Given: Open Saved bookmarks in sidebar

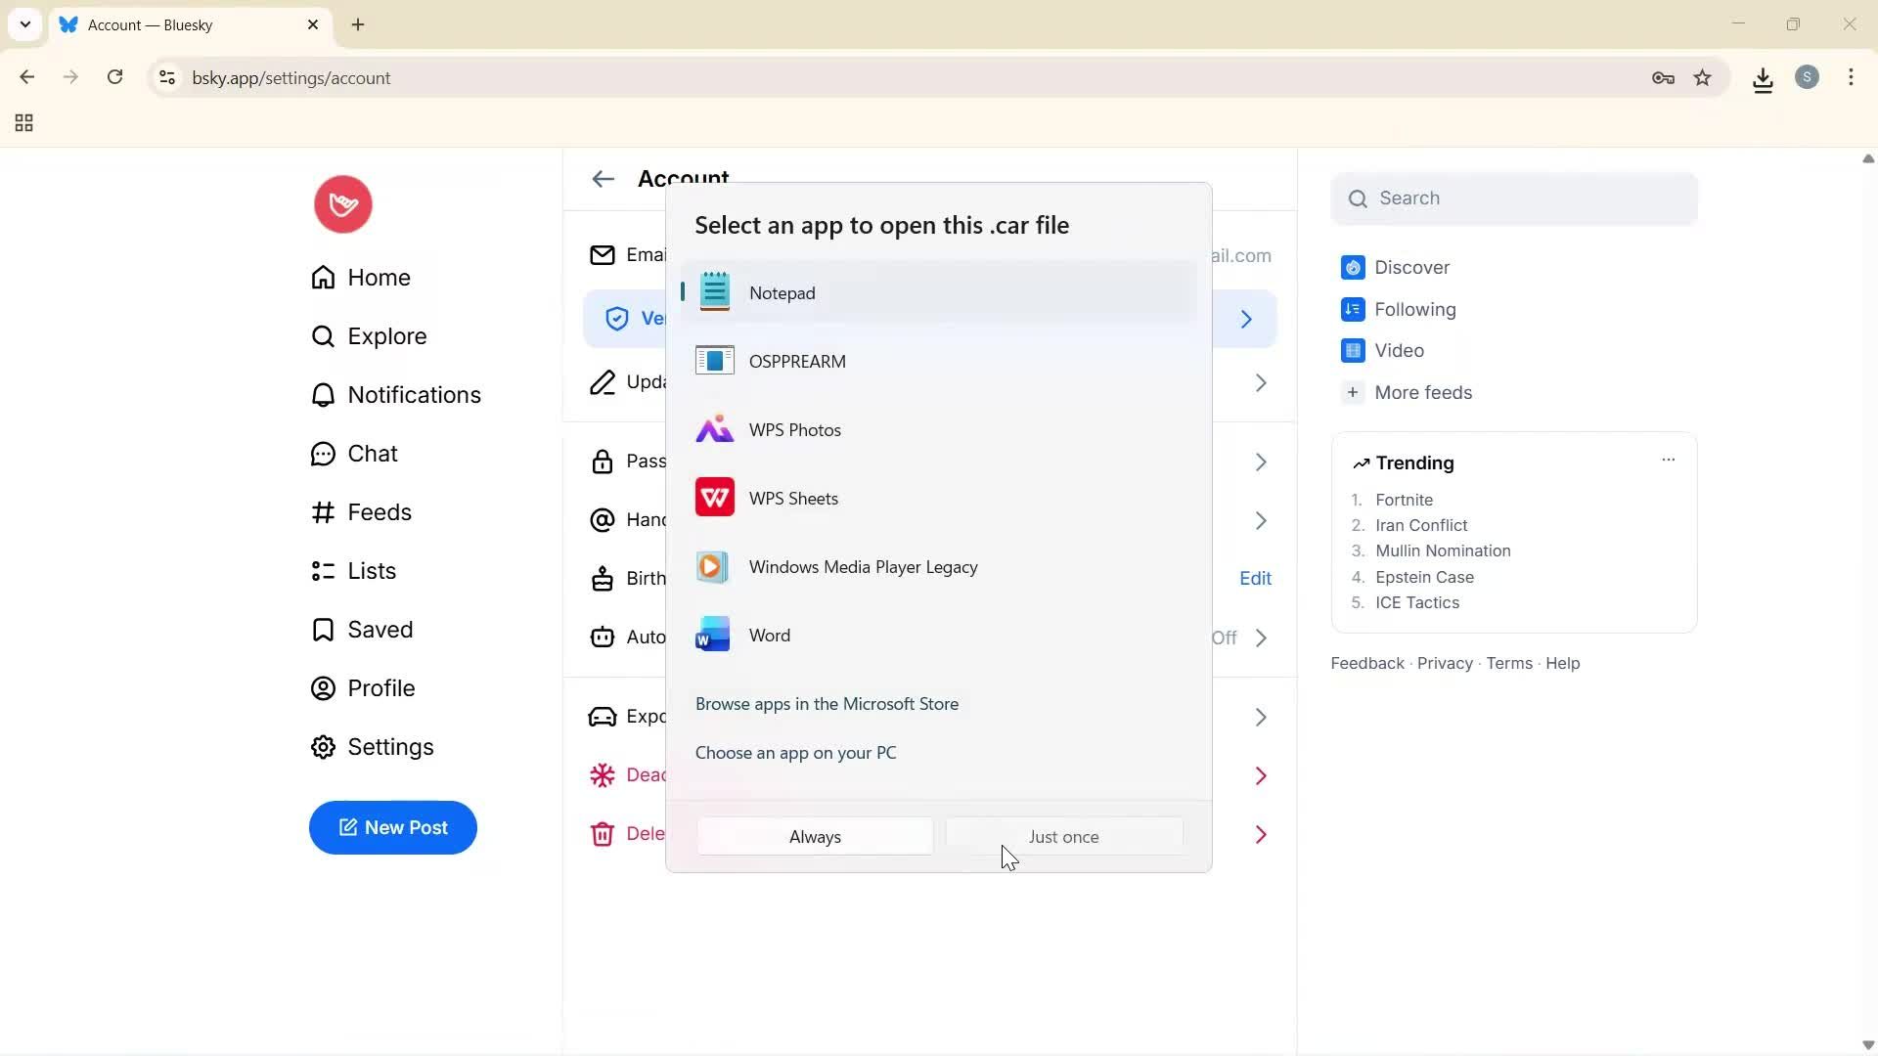Looking at the screenshot, I should point(380,630).
